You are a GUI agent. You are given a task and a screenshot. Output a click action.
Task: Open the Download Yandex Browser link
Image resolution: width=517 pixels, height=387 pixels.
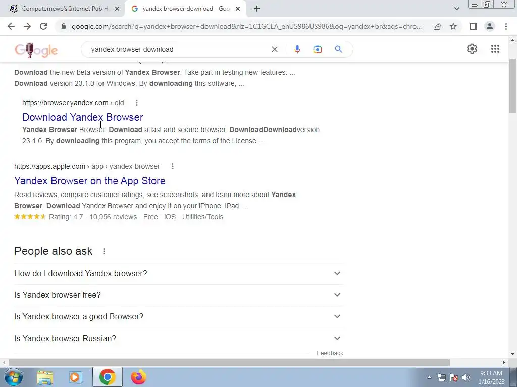coord(83,117)
